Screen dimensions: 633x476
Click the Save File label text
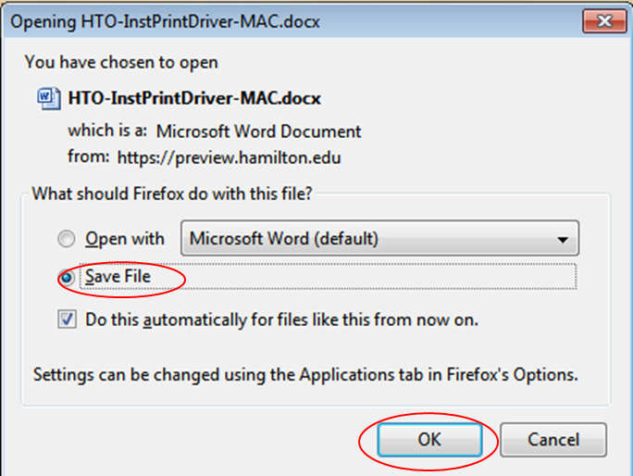[118, 276]
